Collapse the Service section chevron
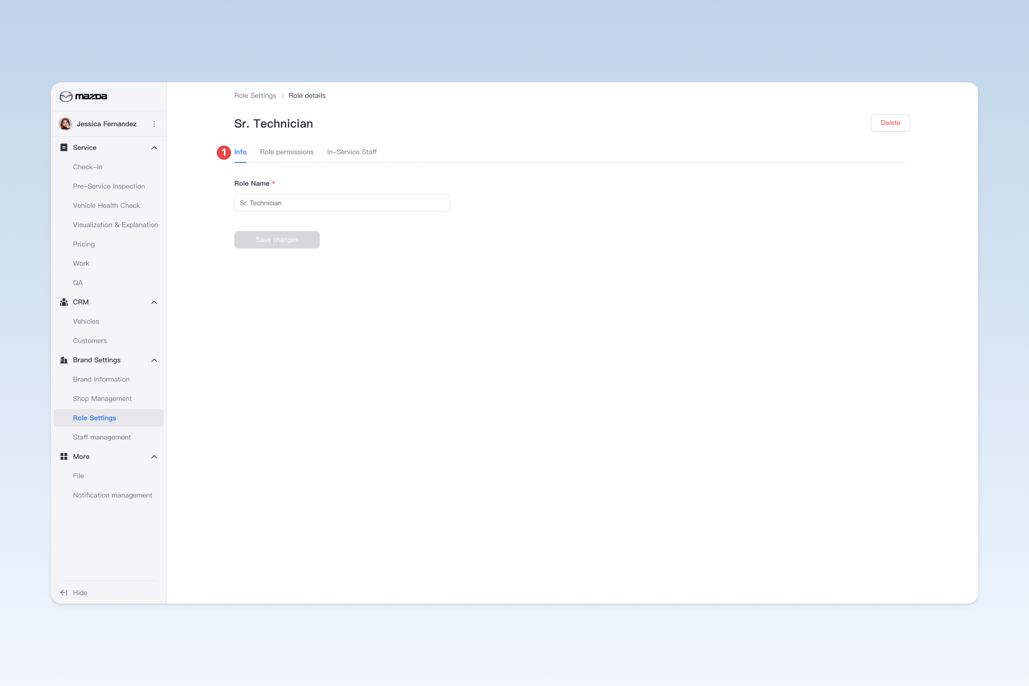Viewport: 1029px width, 686px height. tap(154, 148)
